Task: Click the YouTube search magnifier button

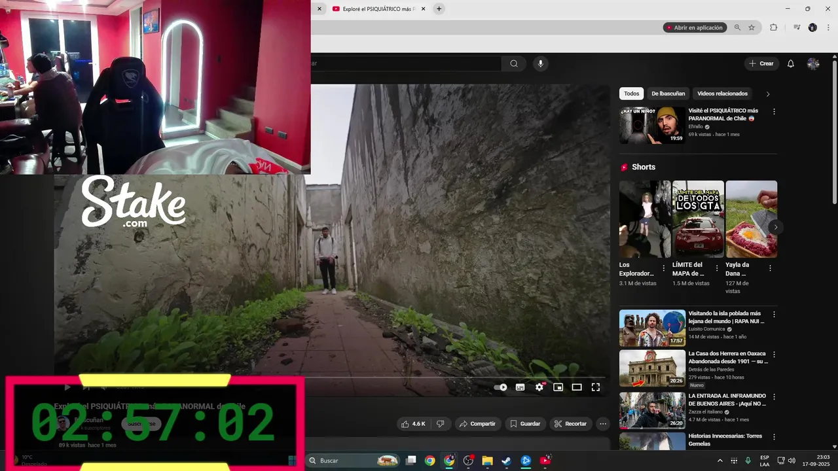Action: tap(514, 63)
